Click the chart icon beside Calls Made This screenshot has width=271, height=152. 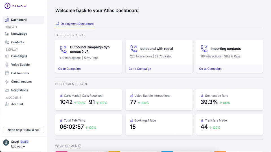point(61,96)
